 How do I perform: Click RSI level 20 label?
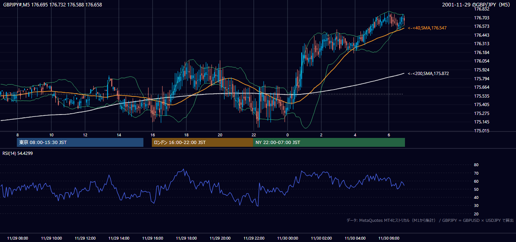pos(476,214)
